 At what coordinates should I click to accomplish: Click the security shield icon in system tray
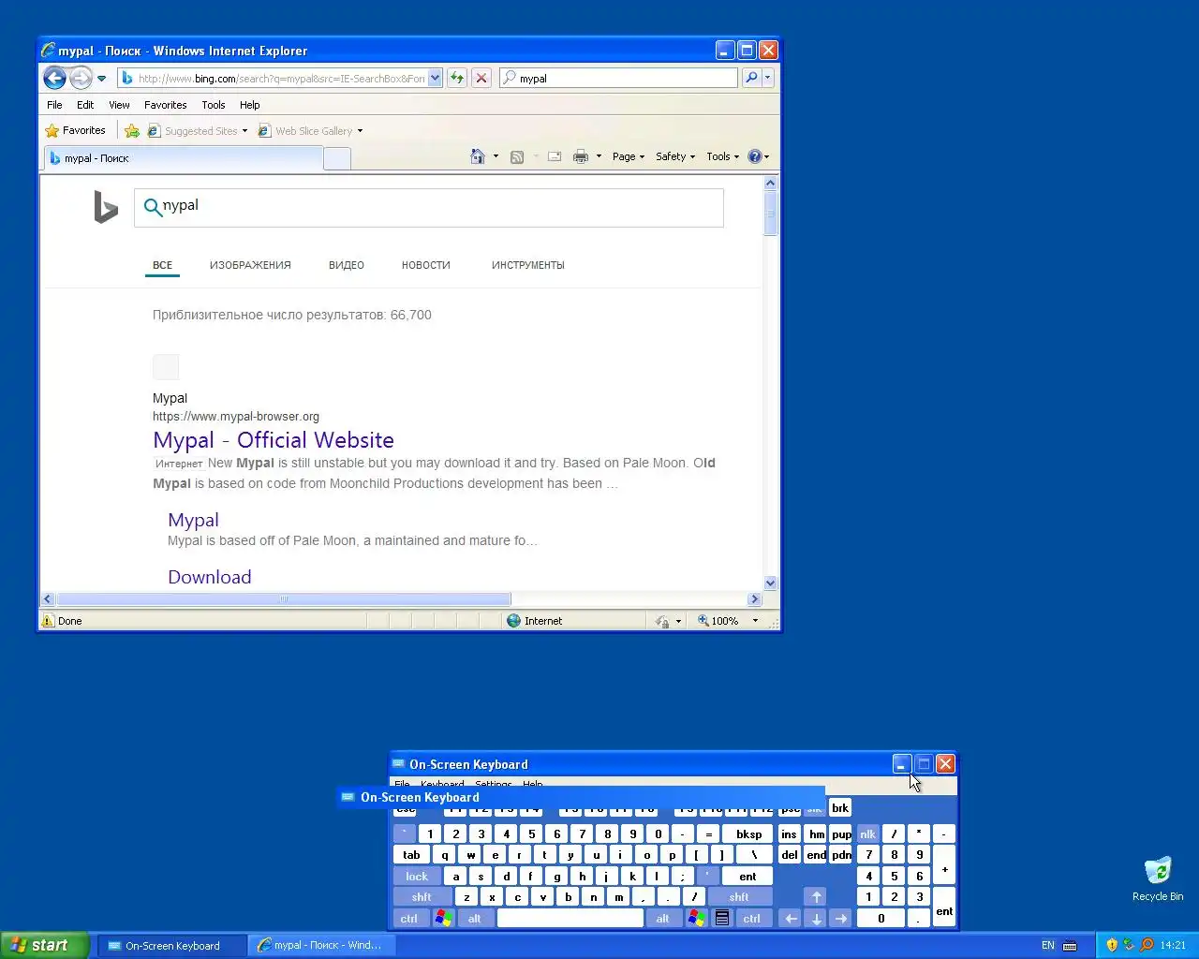[x=1112, y=945]
